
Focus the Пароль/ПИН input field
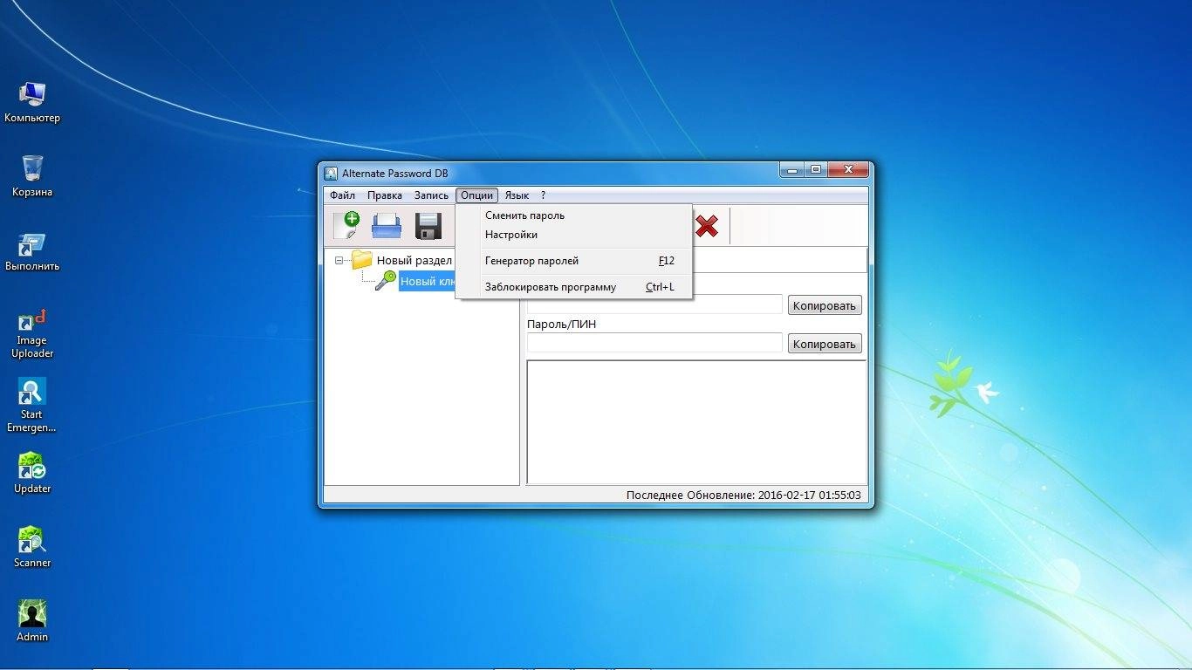point(654,343)
